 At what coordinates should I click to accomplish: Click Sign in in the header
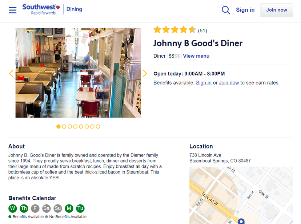click(245, 10)
